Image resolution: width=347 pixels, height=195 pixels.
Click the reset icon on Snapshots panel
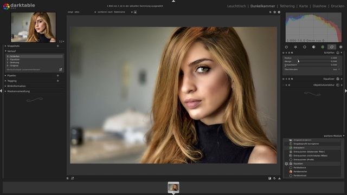pos(58,46)
